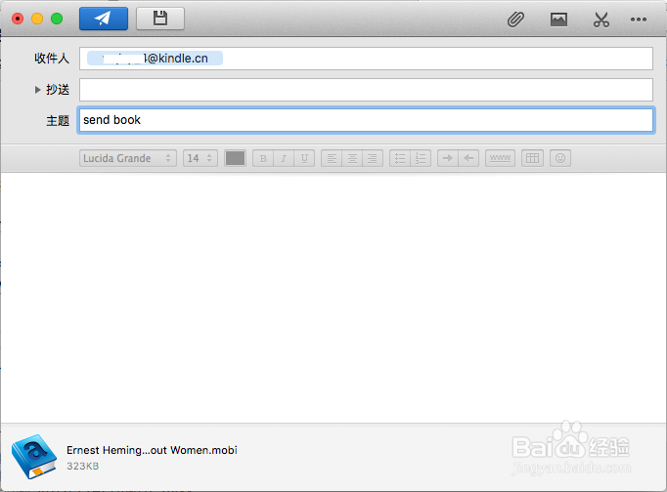Align text to the left
Screen dimensions: 667x492
332,158
